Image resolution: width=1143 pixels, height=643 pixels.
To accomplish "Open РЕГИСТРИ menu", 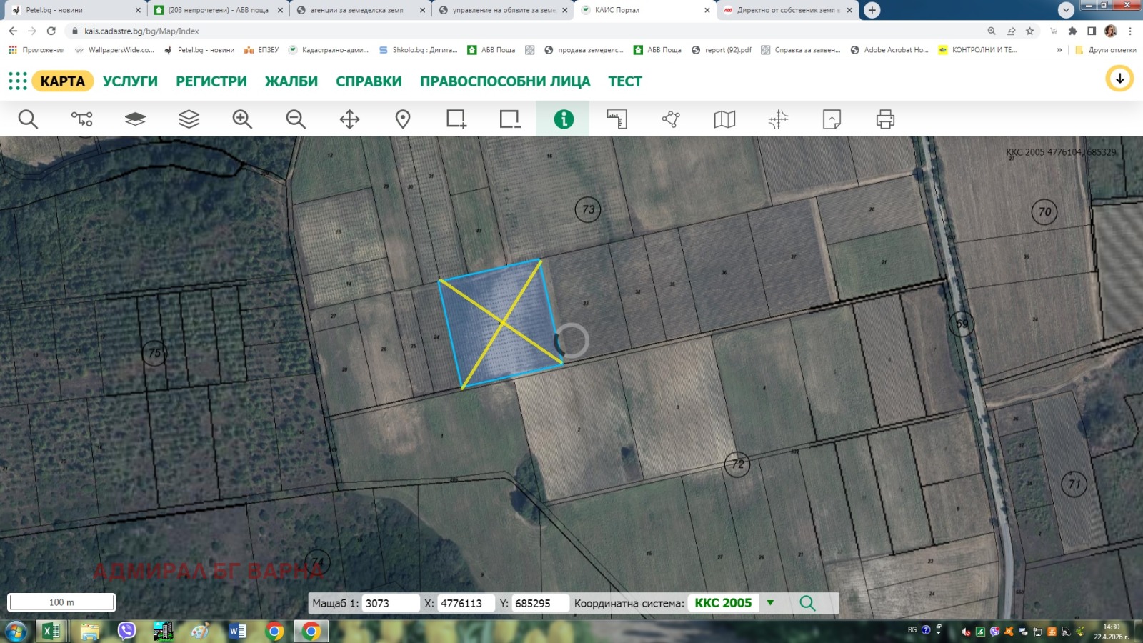I will (x=211, y=81).
